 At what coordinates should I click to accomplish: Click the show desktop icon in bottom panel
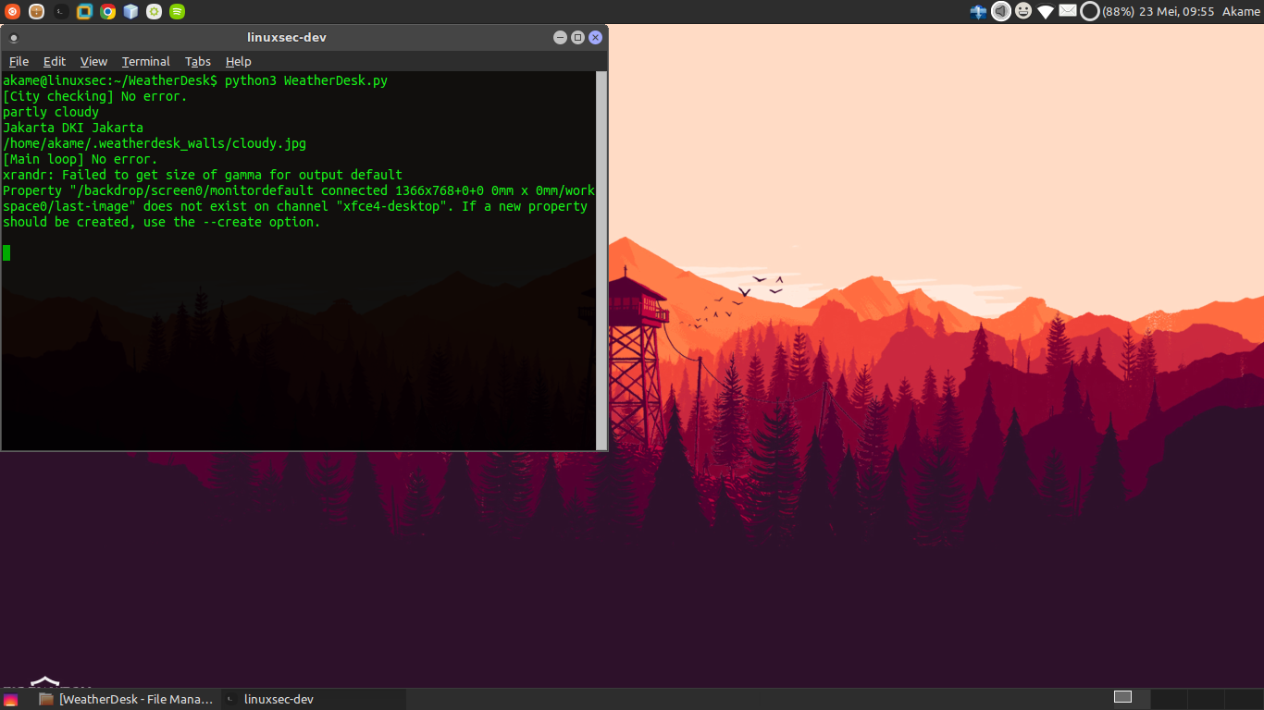tap(11, 700)
